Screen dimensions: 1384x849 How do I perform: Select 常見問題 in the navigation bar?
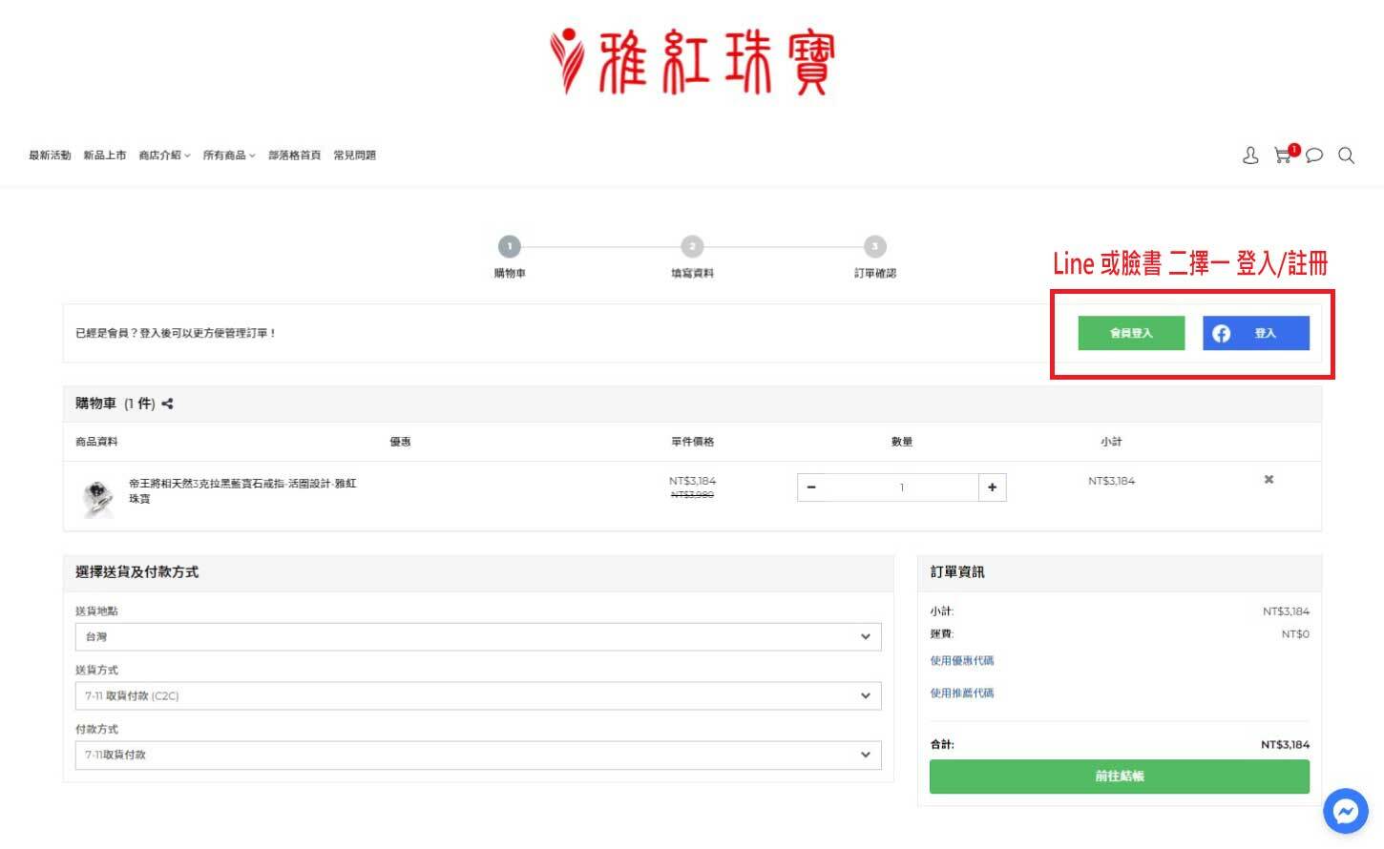click(354, 155)
